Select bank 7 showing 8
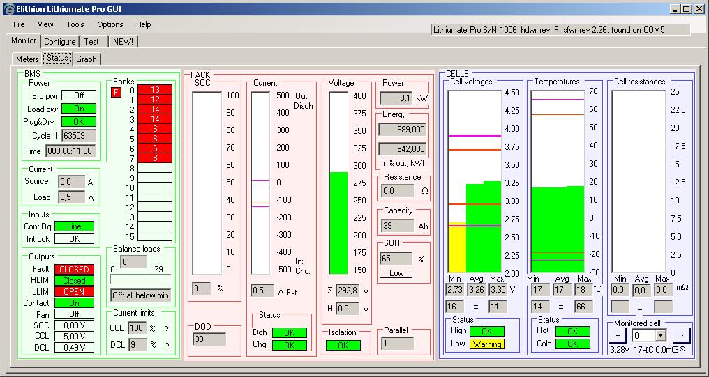The image size is (709, 377). pyautogui.click(x=155, y=158)
